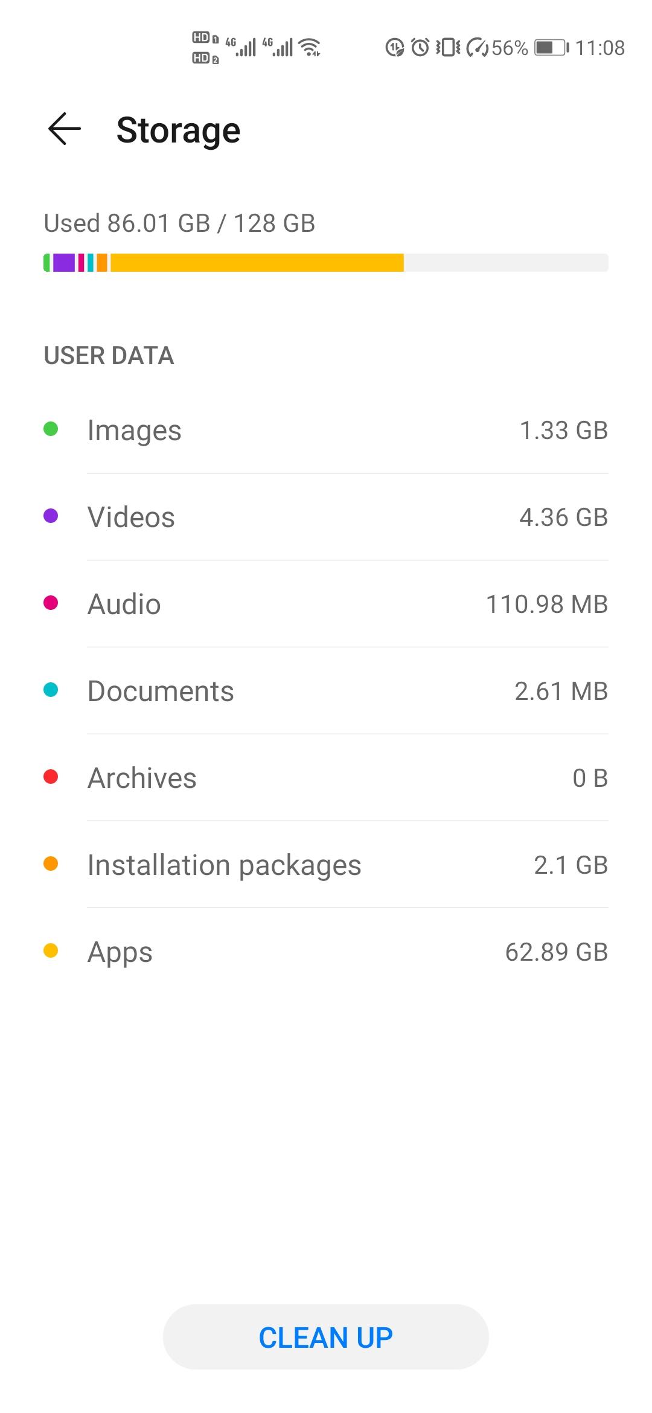652x1413 pixels.
Task: Tap the Archives 0 B value
Action: point(590,778)
